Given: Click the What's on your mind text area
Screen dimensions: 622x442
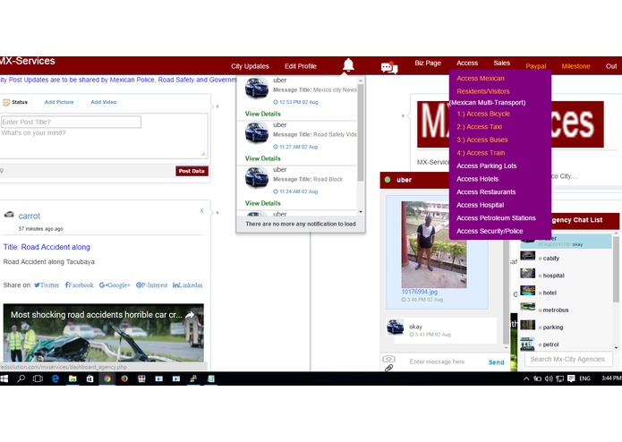Looking at the screenshot, I should 104,142.
